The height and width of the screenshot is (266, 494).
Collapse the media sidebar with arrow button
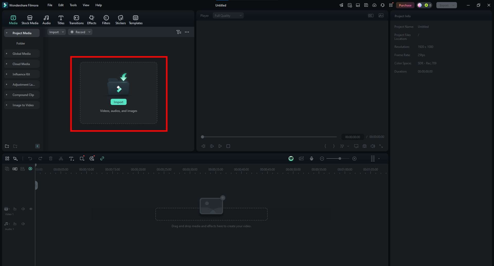tap(37, 146)
